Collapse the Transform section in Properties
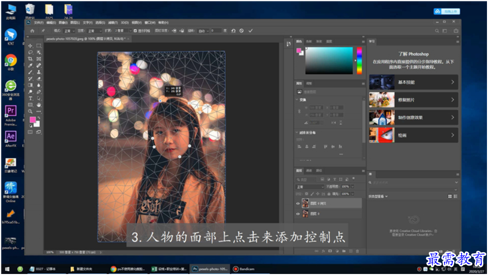 [x=297, y=100]
